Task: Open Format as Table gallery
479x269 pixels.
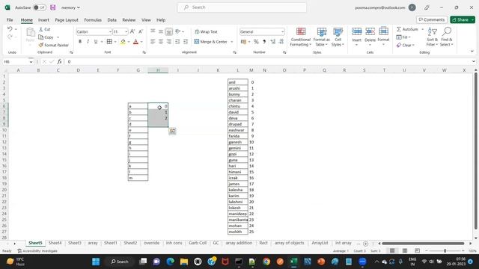Action: coord(321,37)
